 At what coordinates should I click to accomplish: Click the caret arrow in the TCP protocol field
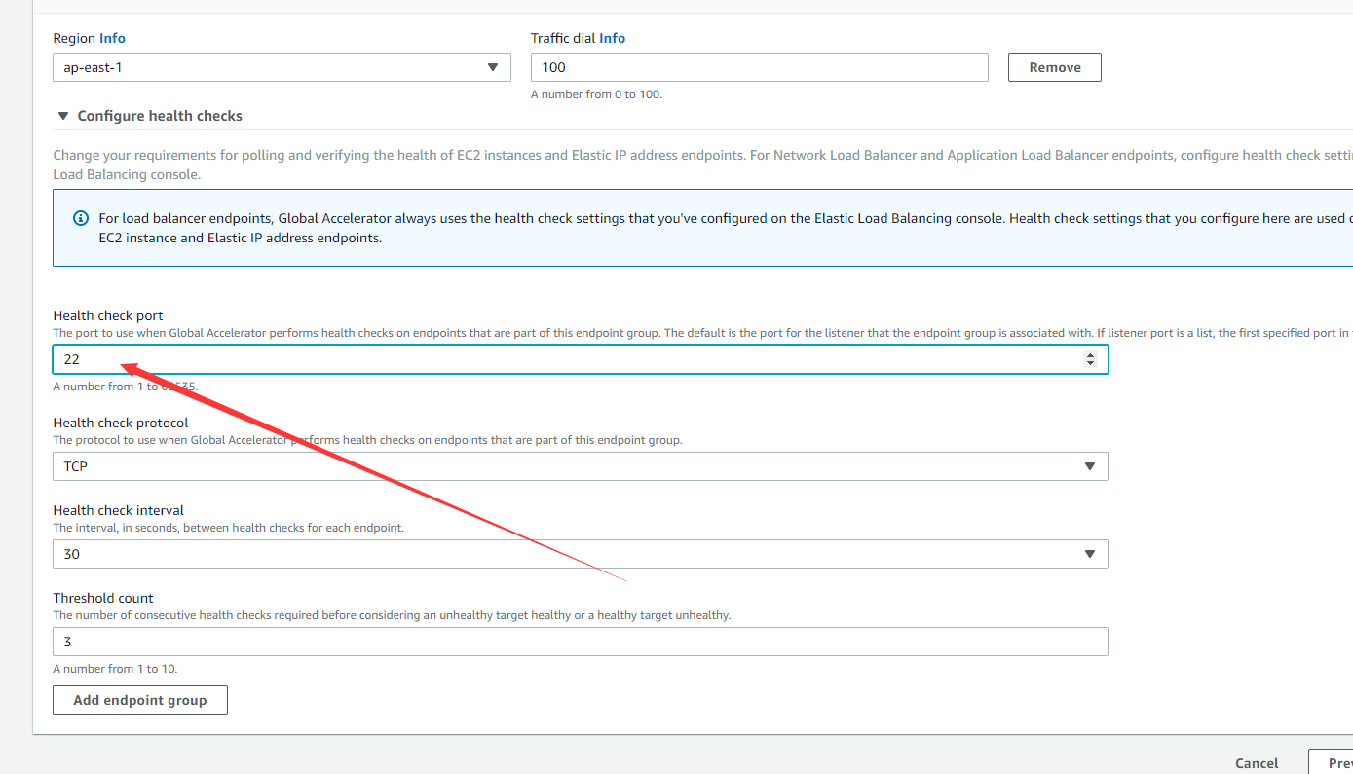[x=1089, y=466]
